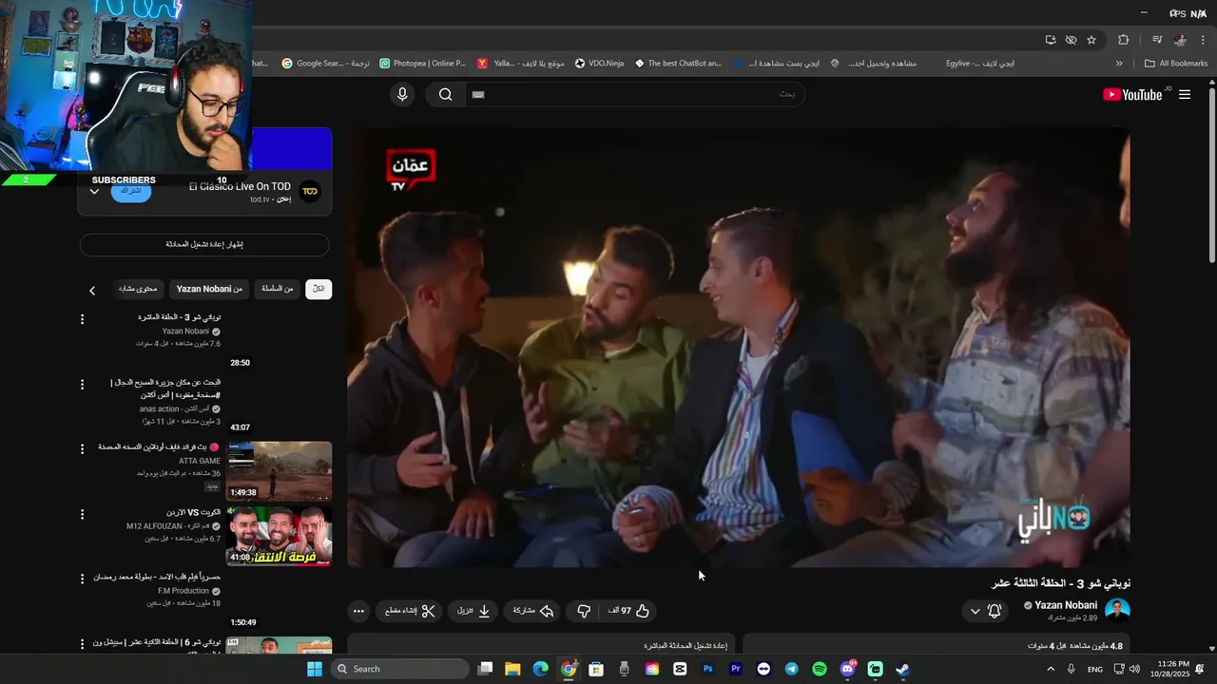Open the Egylive bookmark
Screen dimensions: 1217x684
point(980,64)
